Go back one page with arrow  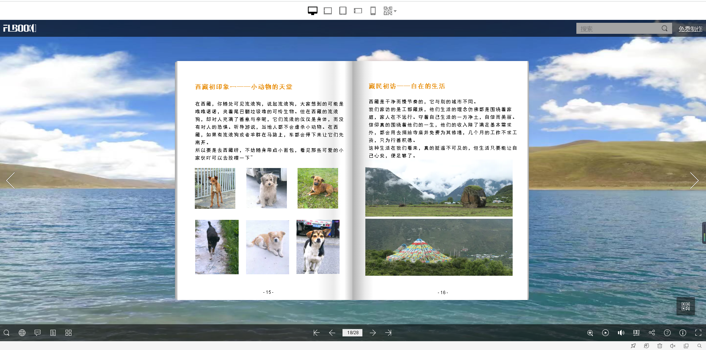(332, 333)
